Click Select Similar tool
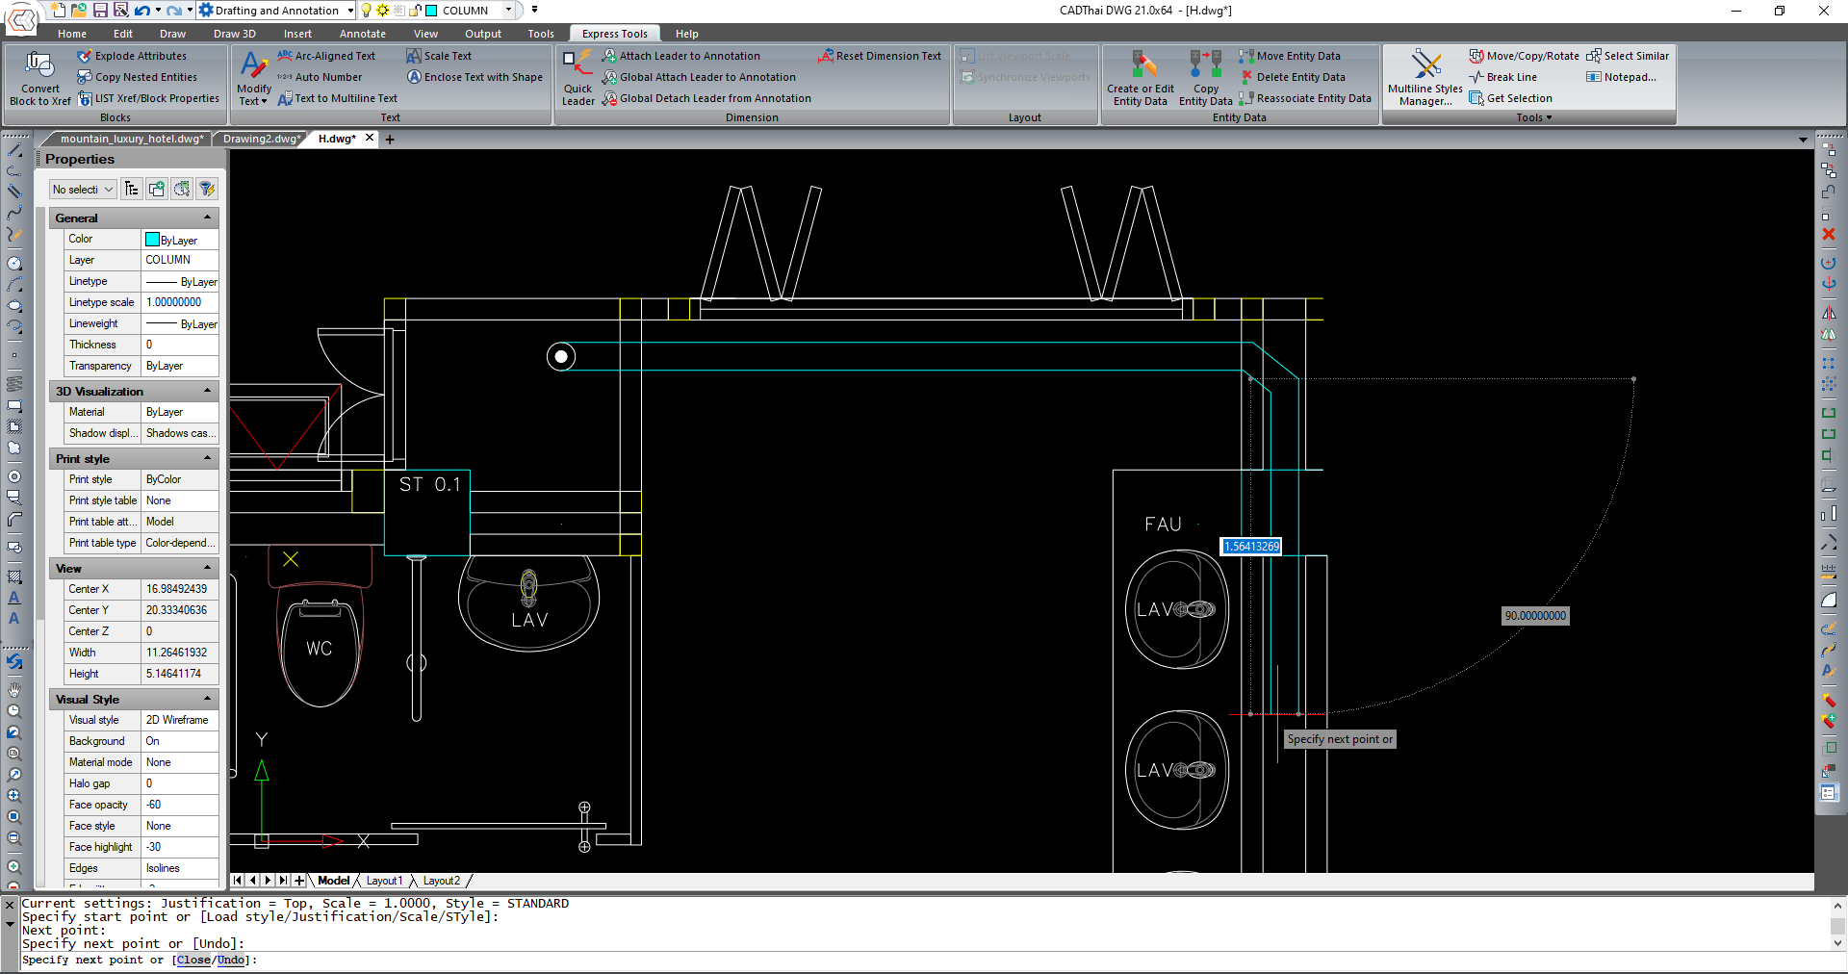This screenshot has width=1848, height=974. click(x=1628, y=56)
